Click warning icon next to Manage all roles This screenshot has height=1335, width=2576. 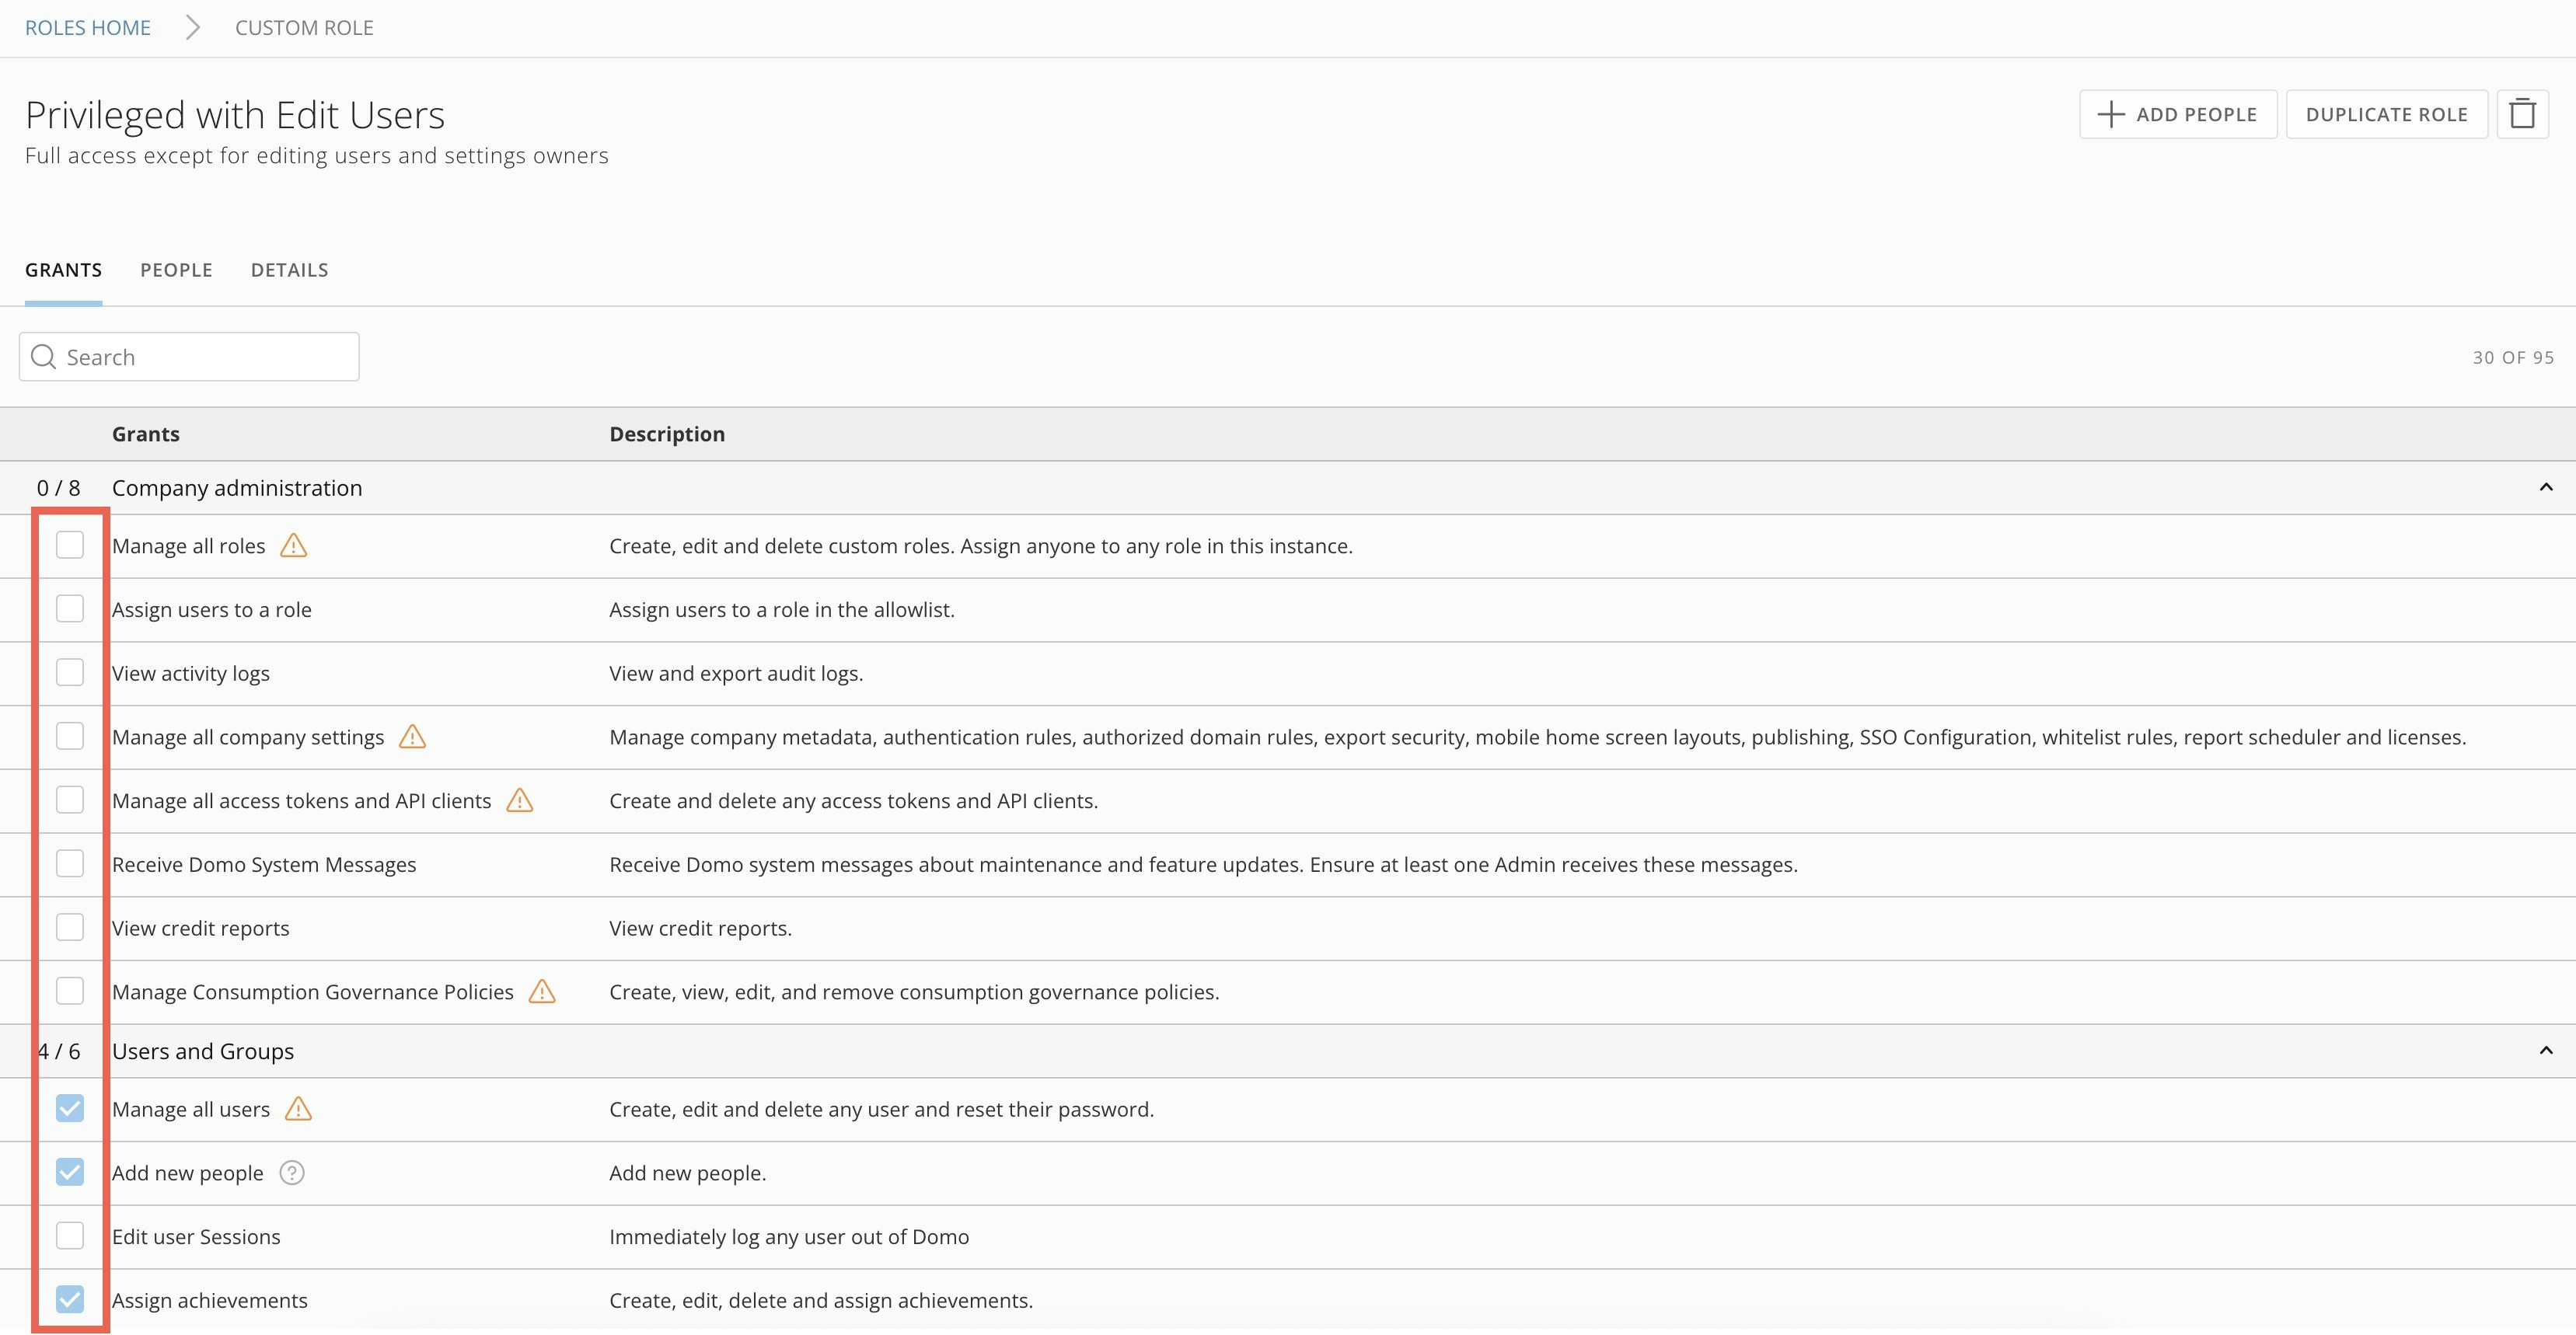click(x=293, y=546)
